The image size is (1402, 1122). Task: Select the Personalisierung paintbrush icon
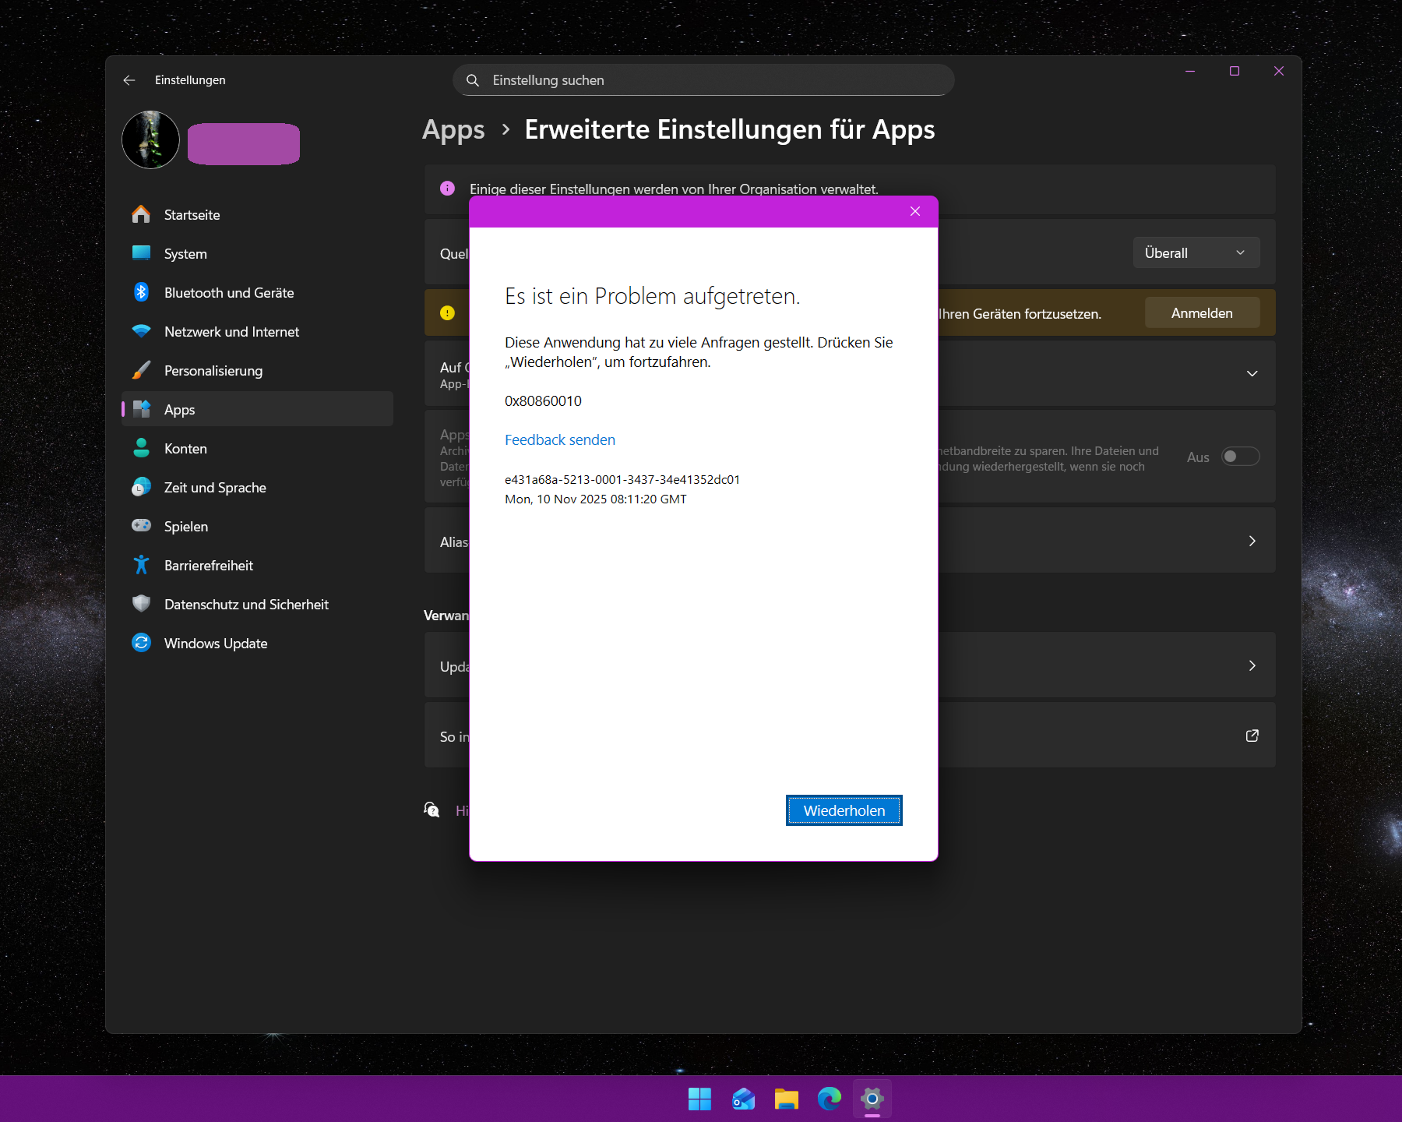point(141,370)
